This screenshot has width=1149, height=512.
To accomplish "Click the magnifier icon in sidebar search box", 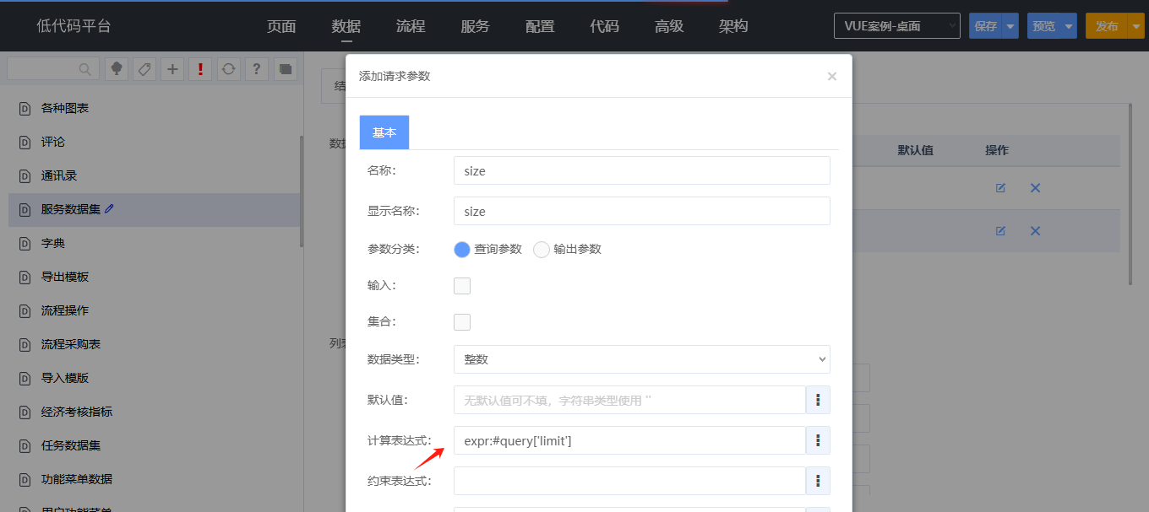I will pos(85,69).
